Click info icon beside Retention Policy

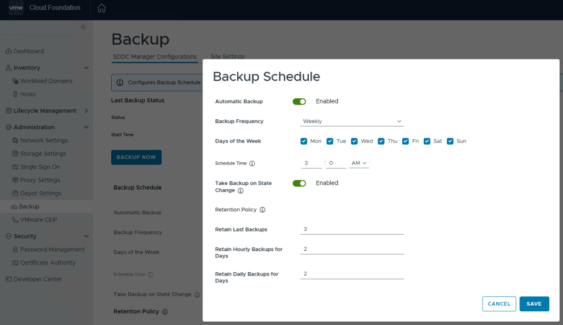pyautogui.click(x=263, y=210)
